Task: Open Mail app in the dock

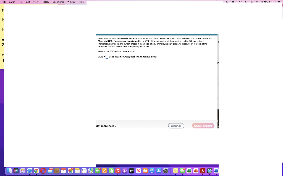Action: 50,171
